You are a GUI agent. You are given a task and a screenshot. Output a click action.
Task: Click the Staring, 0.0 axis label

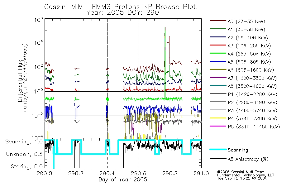click(x=26, y=166)
